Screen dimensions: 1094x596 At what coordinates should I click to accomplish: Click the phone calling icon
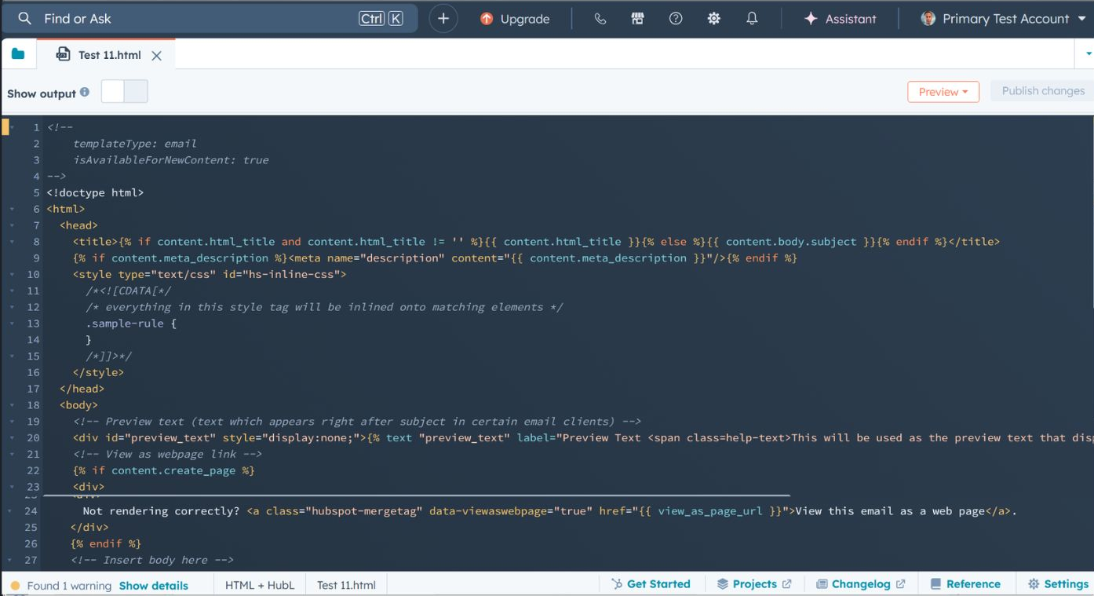[600, 19]
